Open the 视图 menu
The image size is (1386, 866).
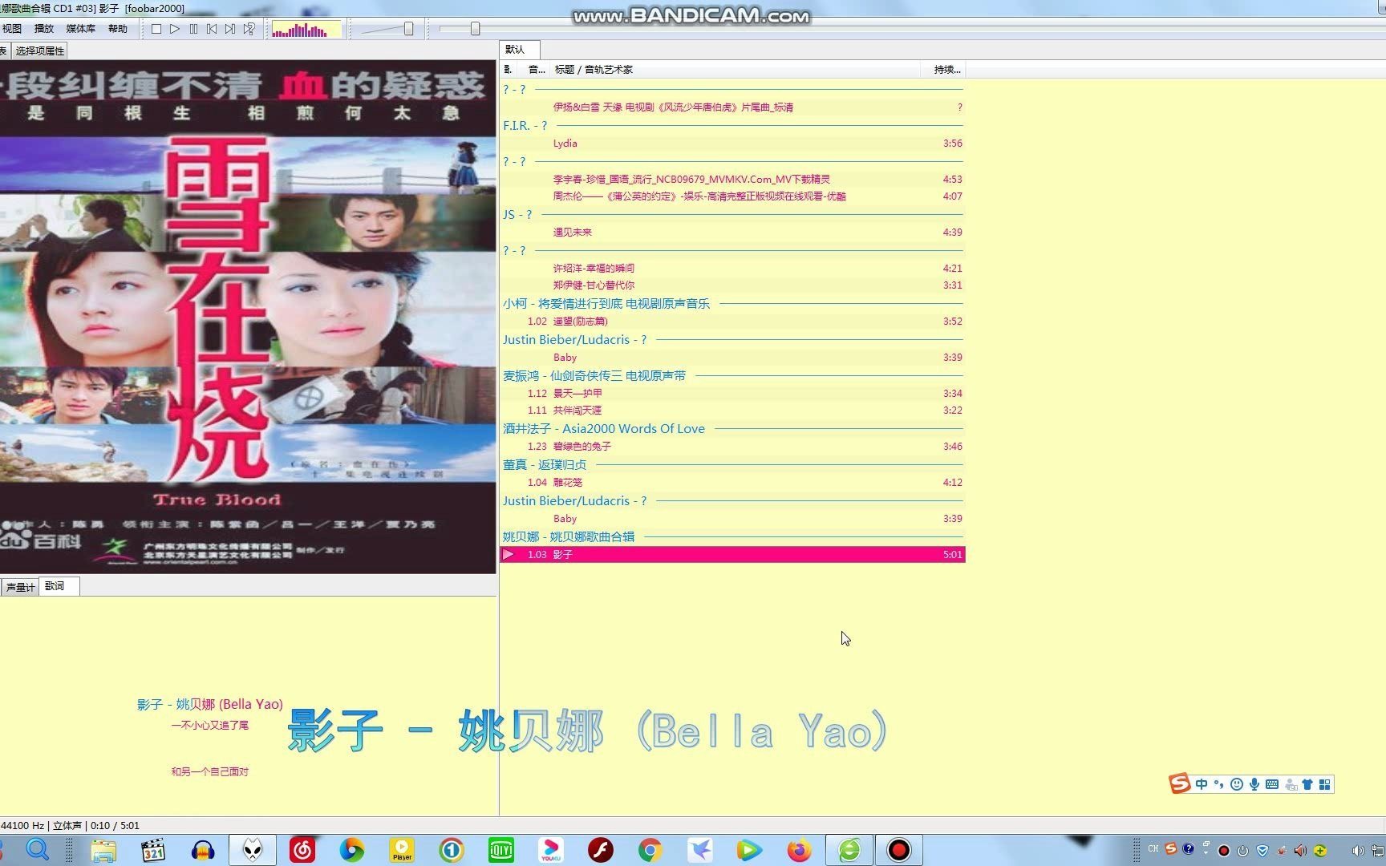tap(12, 29)
